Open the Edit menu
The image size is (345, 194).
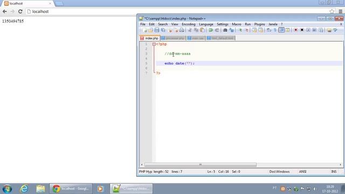[151, 24]
